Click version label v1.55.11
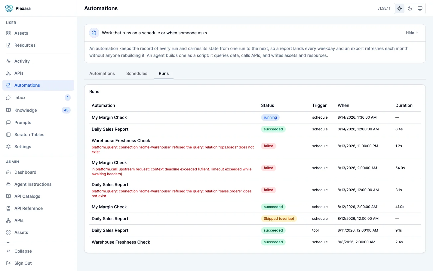Viewport: 433px width, 271px height. point(384,8)
